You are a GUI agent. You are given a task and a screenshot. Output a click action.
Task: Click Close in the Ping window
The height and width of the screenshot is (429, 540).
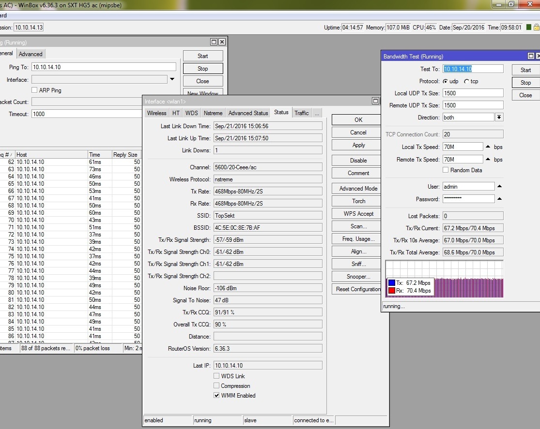click(203, 81)
